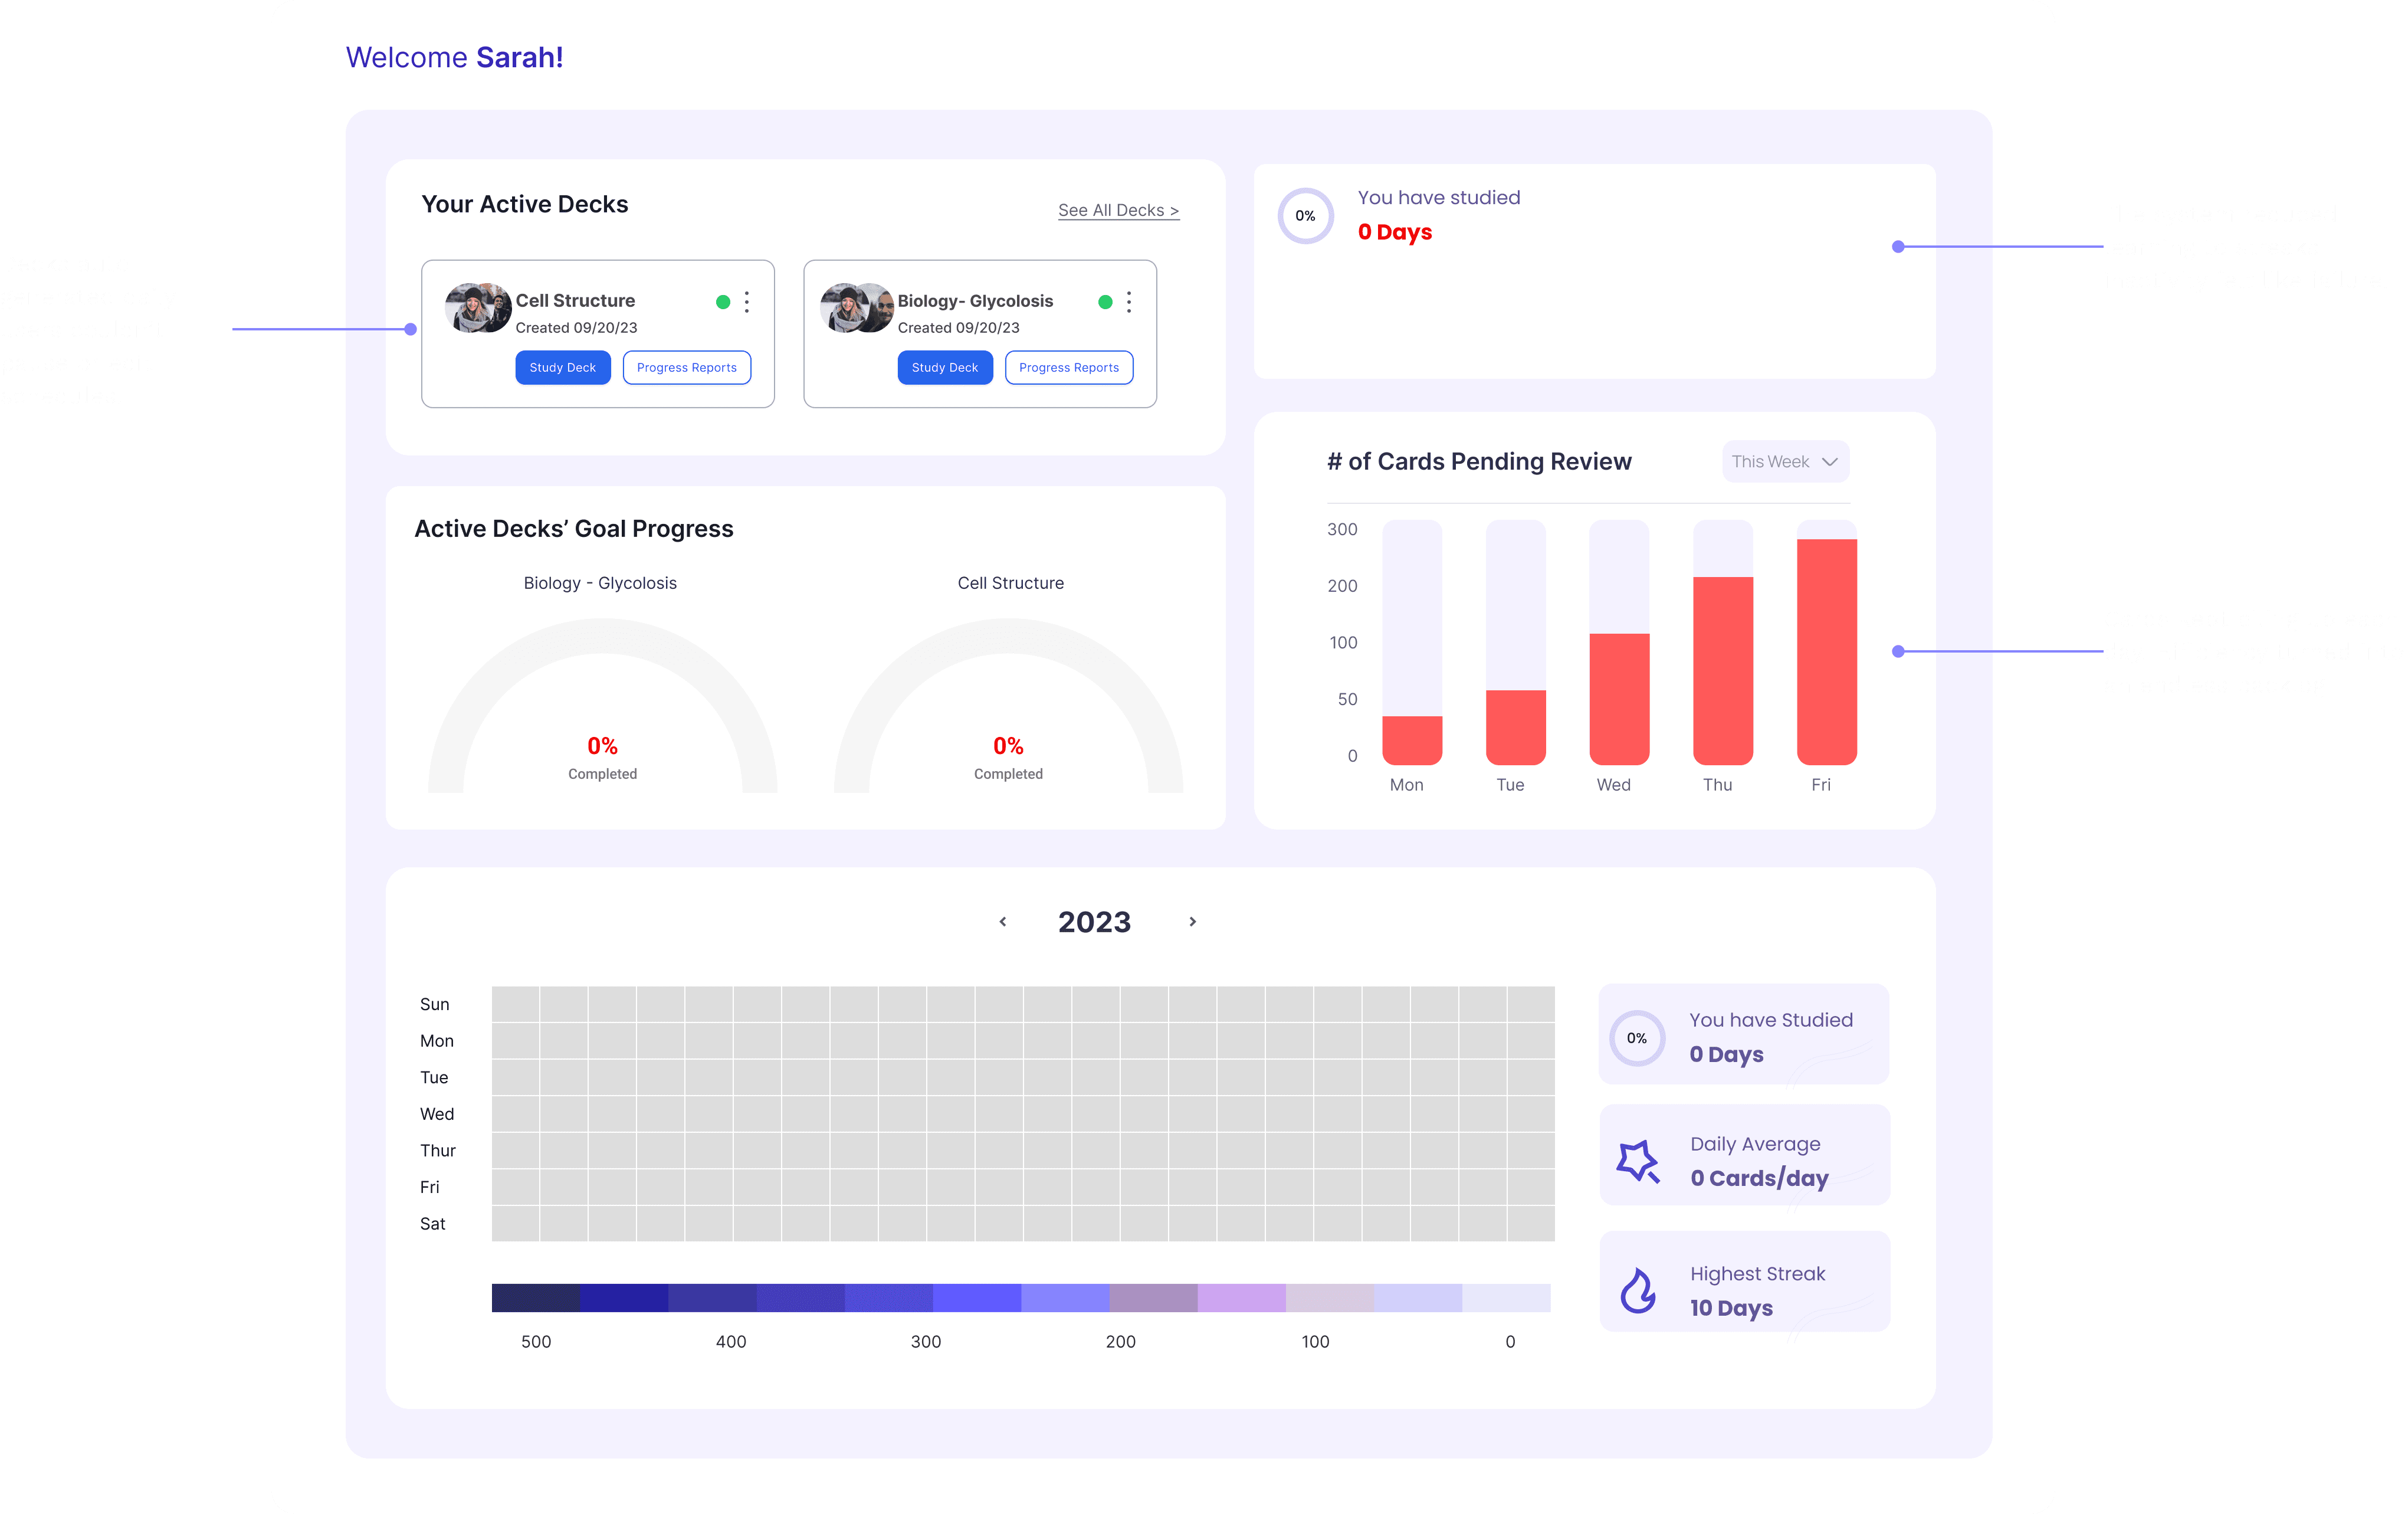Open the Biology-Glycolosis deck three-dot menu

tap(1129, 302)
